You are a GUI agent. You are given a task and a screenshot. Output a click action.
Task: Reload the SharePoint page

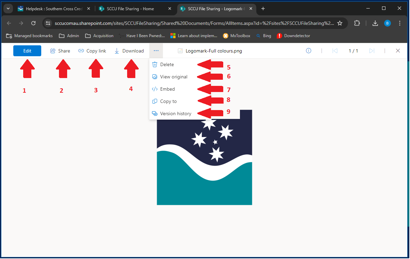(x=33, y=23)
